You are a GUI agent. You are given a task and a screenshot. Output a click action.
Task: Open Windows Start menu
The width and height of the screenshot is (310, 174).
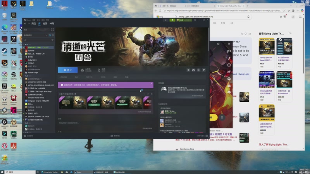[2, 172]
